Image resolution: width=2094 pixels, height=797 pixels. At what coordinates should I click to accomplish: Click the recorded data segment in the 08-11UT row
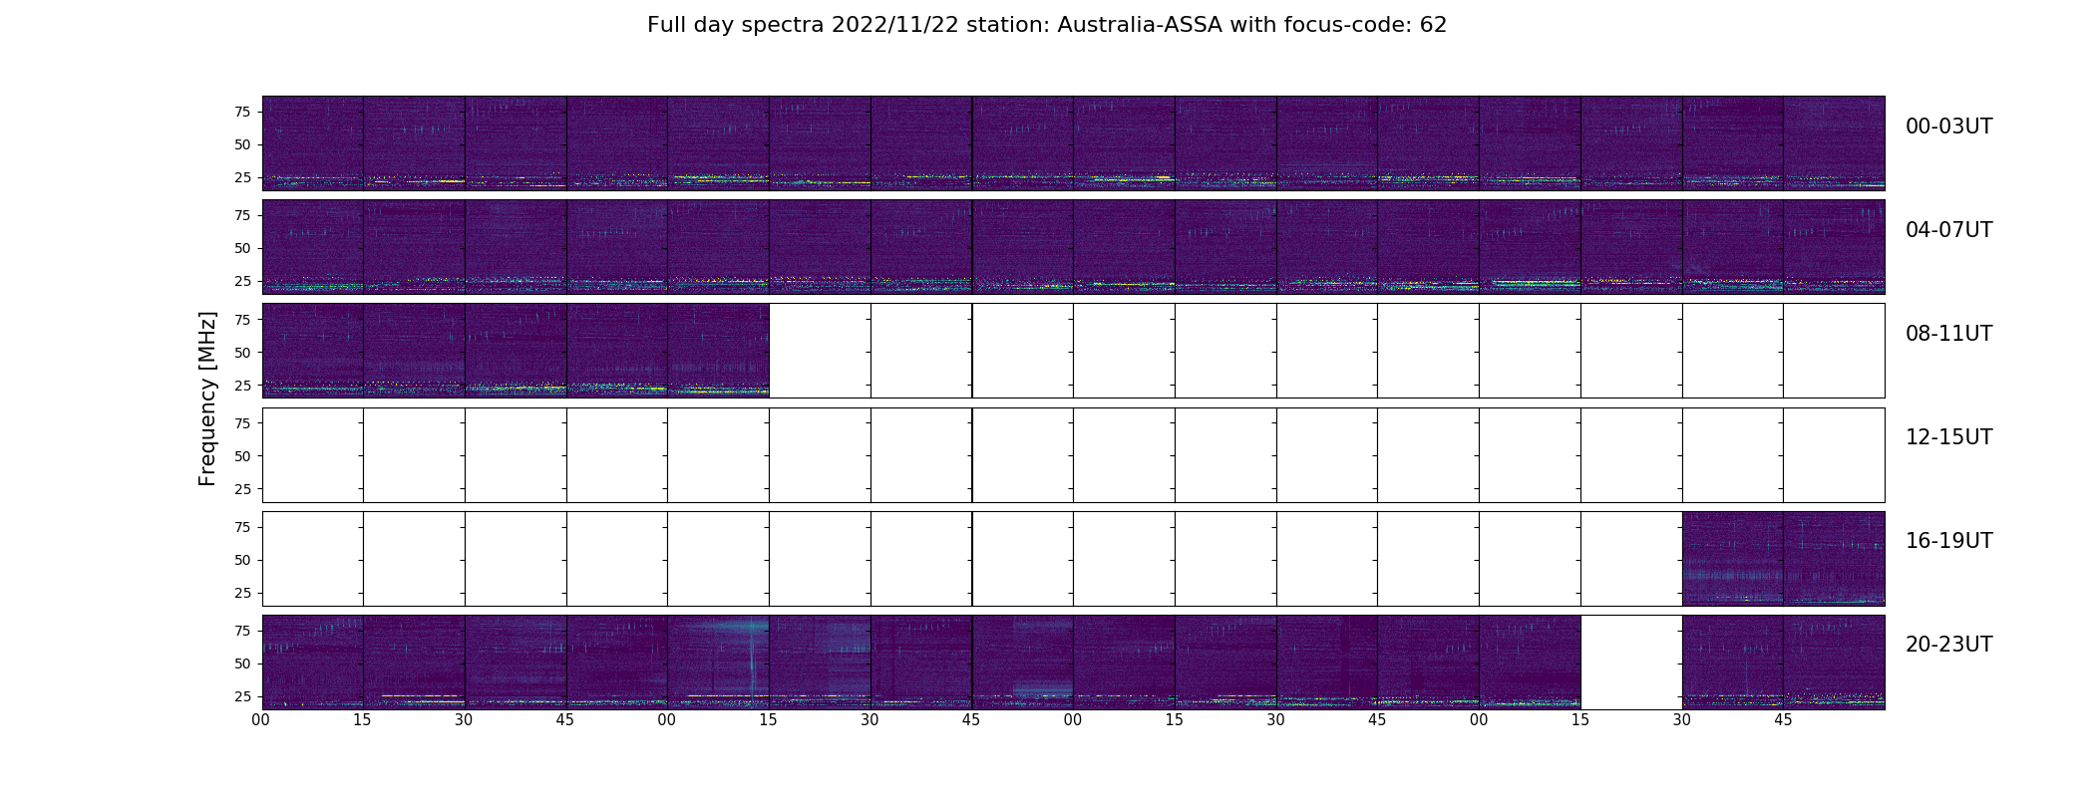(x=516, y=351)
